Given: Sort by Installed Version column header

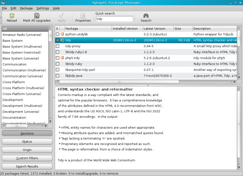Looking at the screenshot, I should [x=125, y=28].
